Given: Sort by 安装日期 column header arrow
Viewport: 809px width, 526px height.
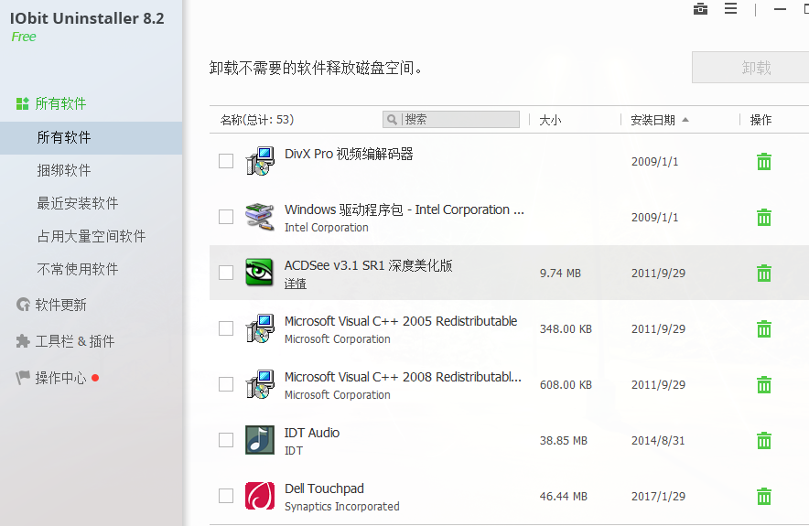Looking at the screenshot, I should tap(685, 120).
